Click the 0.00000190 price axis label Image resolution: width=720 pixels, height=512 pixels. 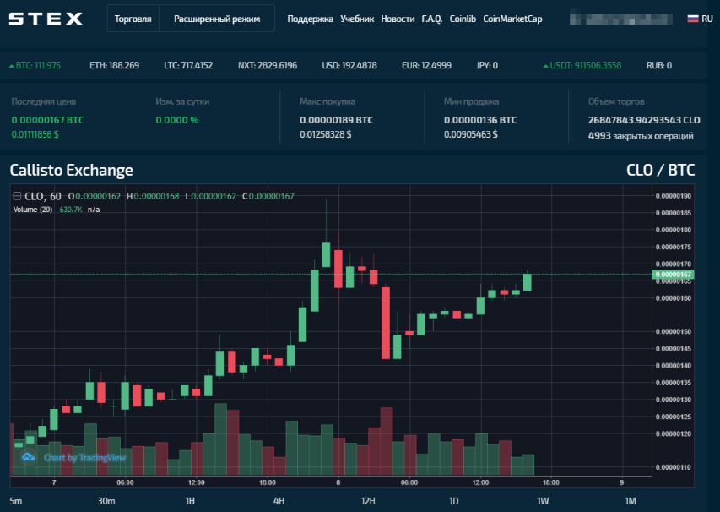point(674,196)
